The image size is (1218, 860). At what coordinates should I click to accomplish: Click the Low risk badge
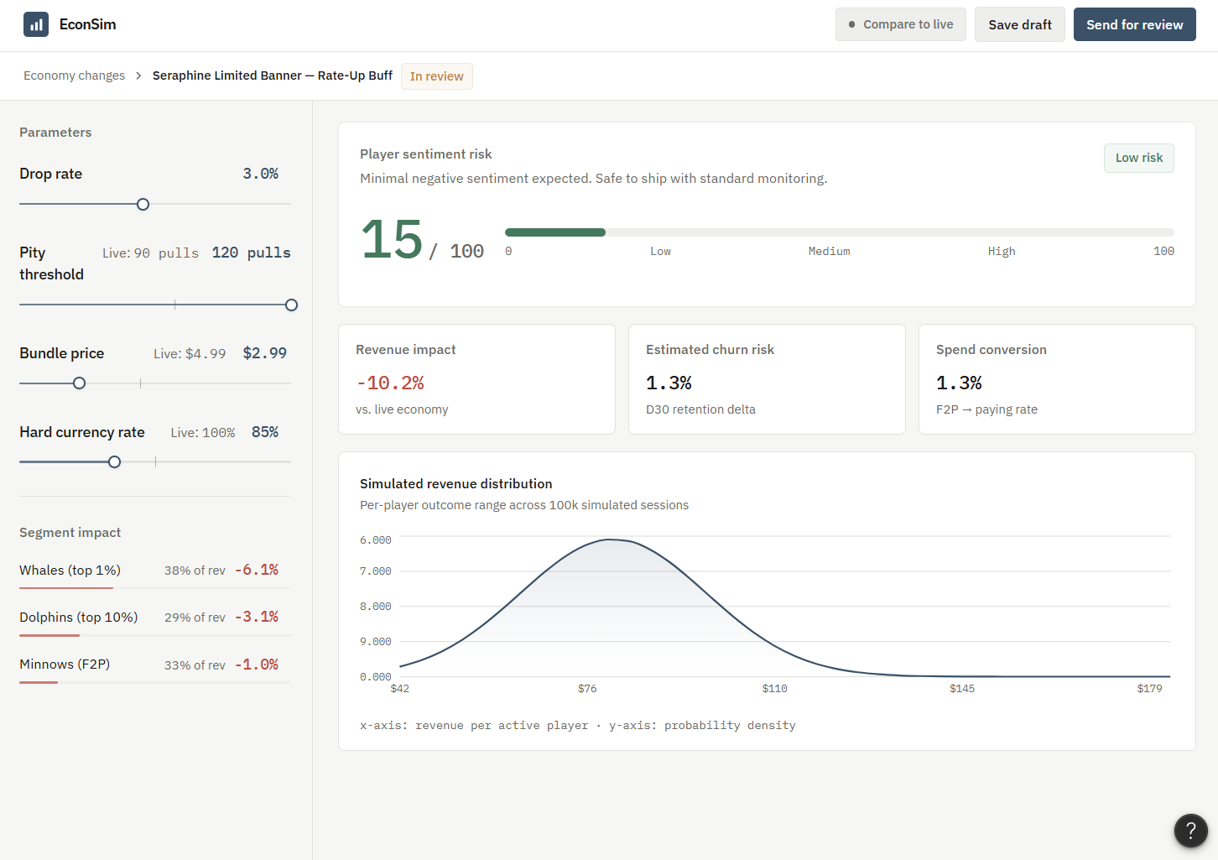point(1139,158)
